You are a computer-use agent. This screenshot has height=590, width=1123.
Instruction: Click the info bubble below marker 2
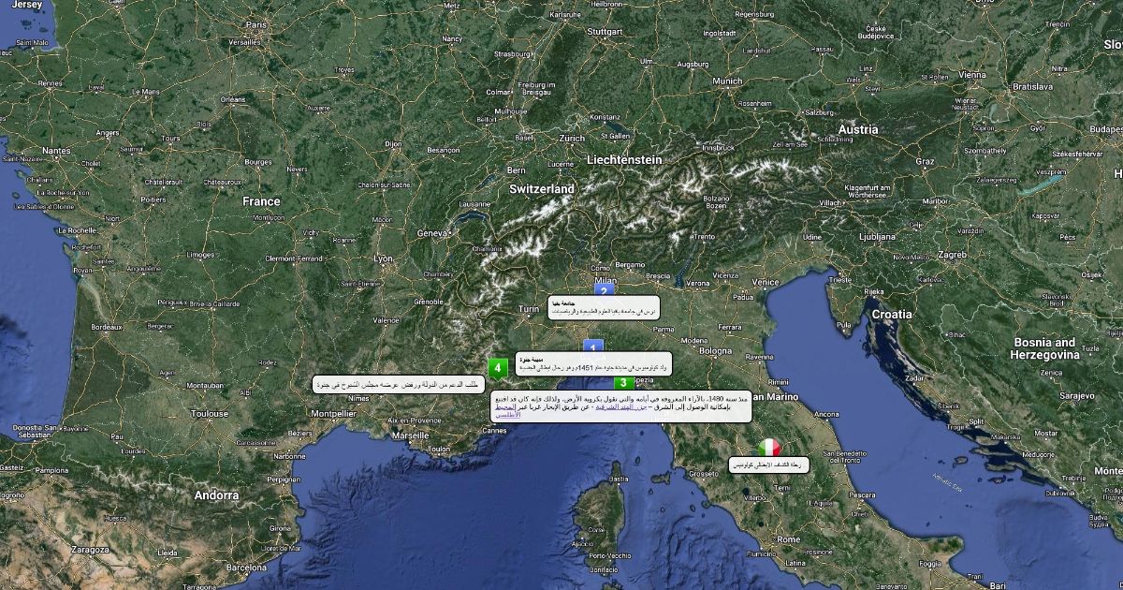point(603,308)
